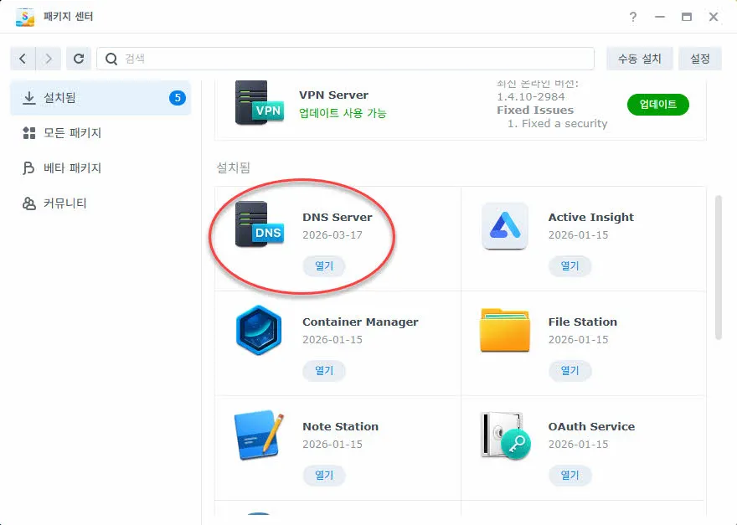737x525 pixels.
Task: Open DNS Server with its 열기 button
Action: [324, 266]
